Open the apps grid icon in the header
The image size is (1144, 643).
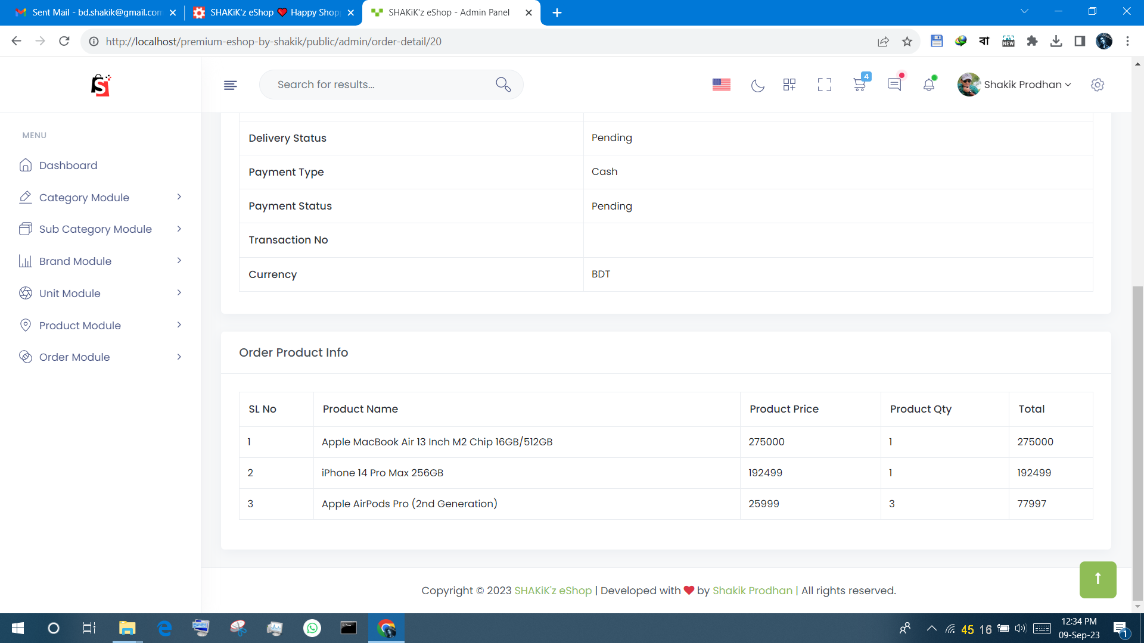click(789, 85)
